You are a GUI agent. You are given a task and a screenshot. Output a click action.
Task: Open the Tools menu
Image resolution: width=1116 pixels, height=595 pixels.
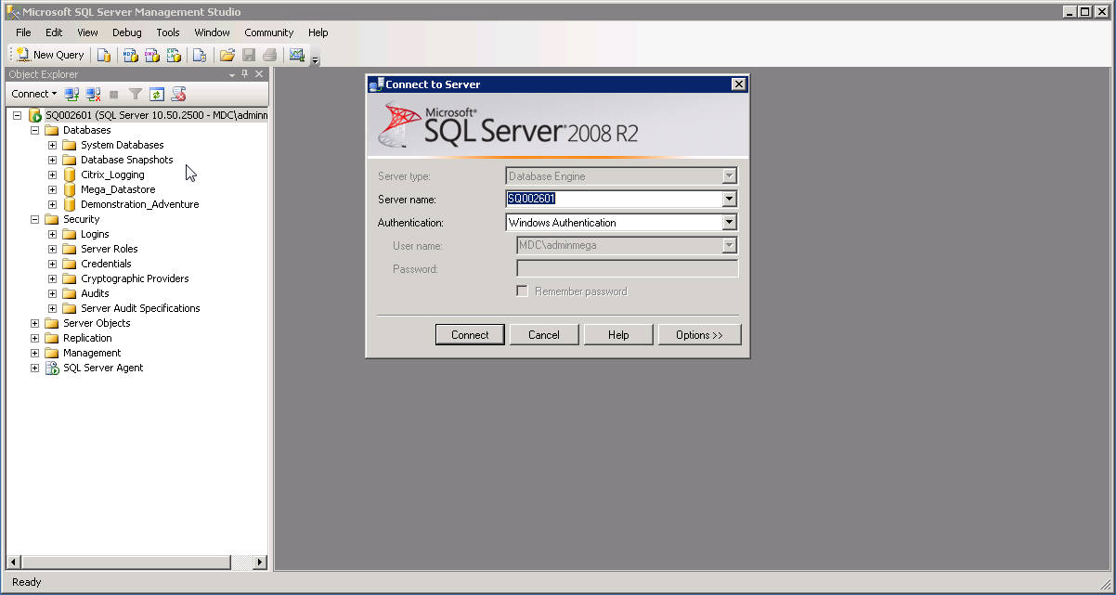(168, 32)
